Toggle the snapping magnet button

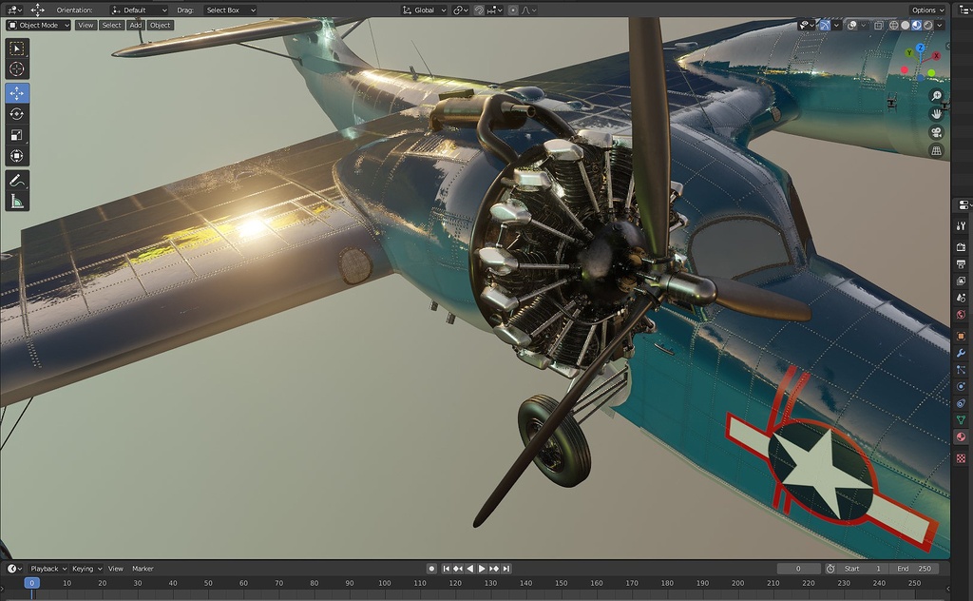click(x=479, y=10)
